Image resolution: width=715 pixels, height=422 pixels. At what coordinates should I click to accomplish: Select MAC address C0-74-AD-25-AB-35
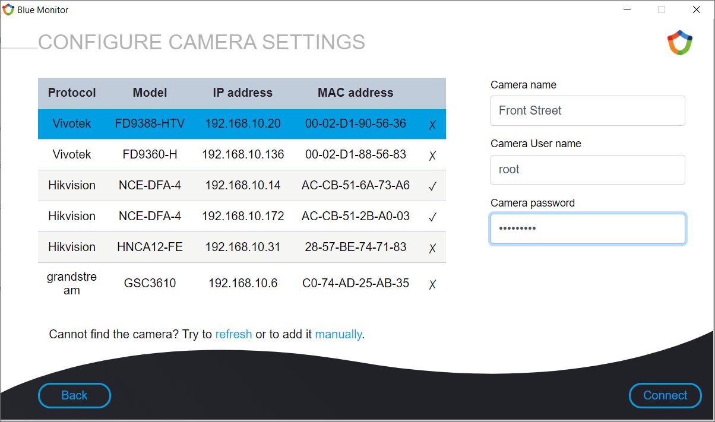click(356, 283)
